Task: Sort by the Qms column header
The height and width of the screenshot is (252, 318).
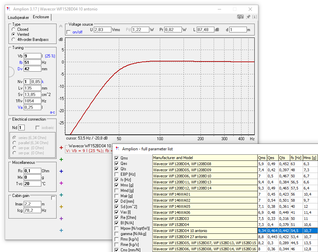Action: tap(262, 158)
